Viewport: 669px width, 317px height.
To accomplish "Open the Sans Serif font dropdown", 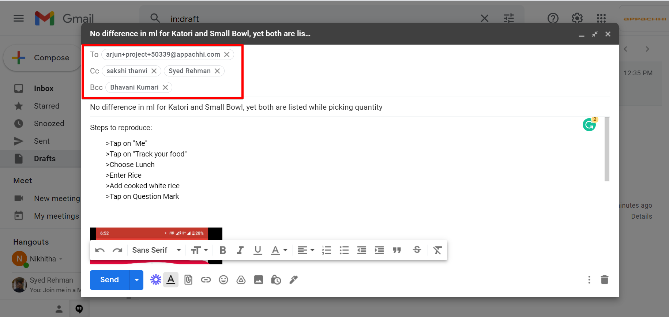I will click(x=157, y=250).
